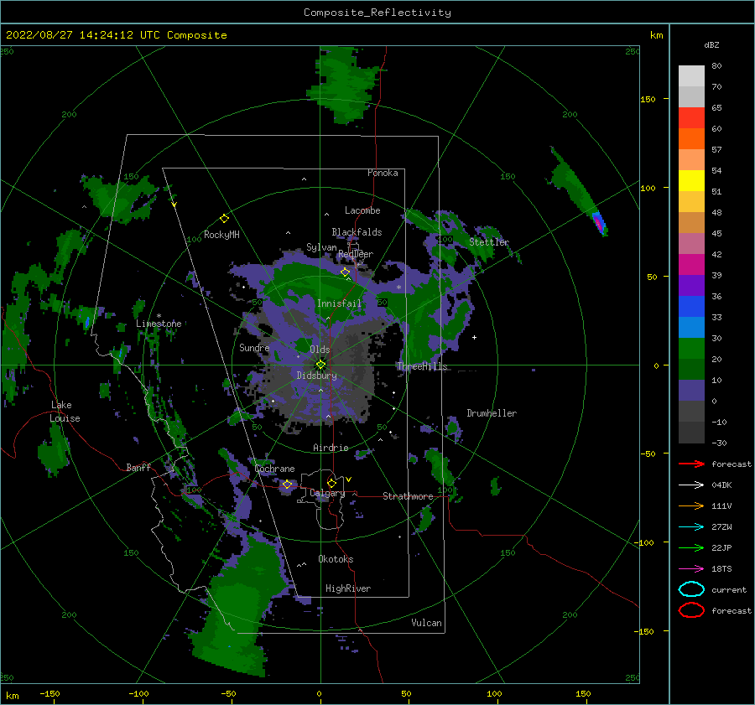Image resolution: width=755 pixels, height=705 pixels.
Task: Click the green 22JP arrow in legend
Action: click(x=691, y=547)
